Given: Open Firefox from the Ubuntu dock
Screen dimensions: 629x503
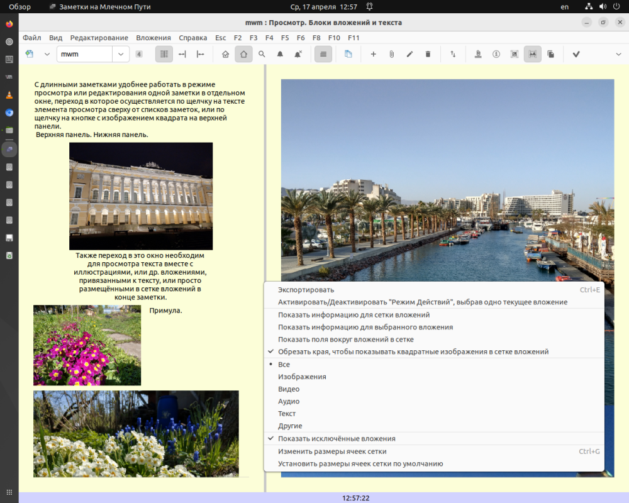Looking at the screenshot, I should point(9,24).
